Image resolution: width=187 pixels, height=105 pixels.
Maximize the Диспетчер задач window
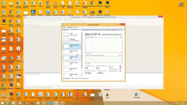coord(119,24)
